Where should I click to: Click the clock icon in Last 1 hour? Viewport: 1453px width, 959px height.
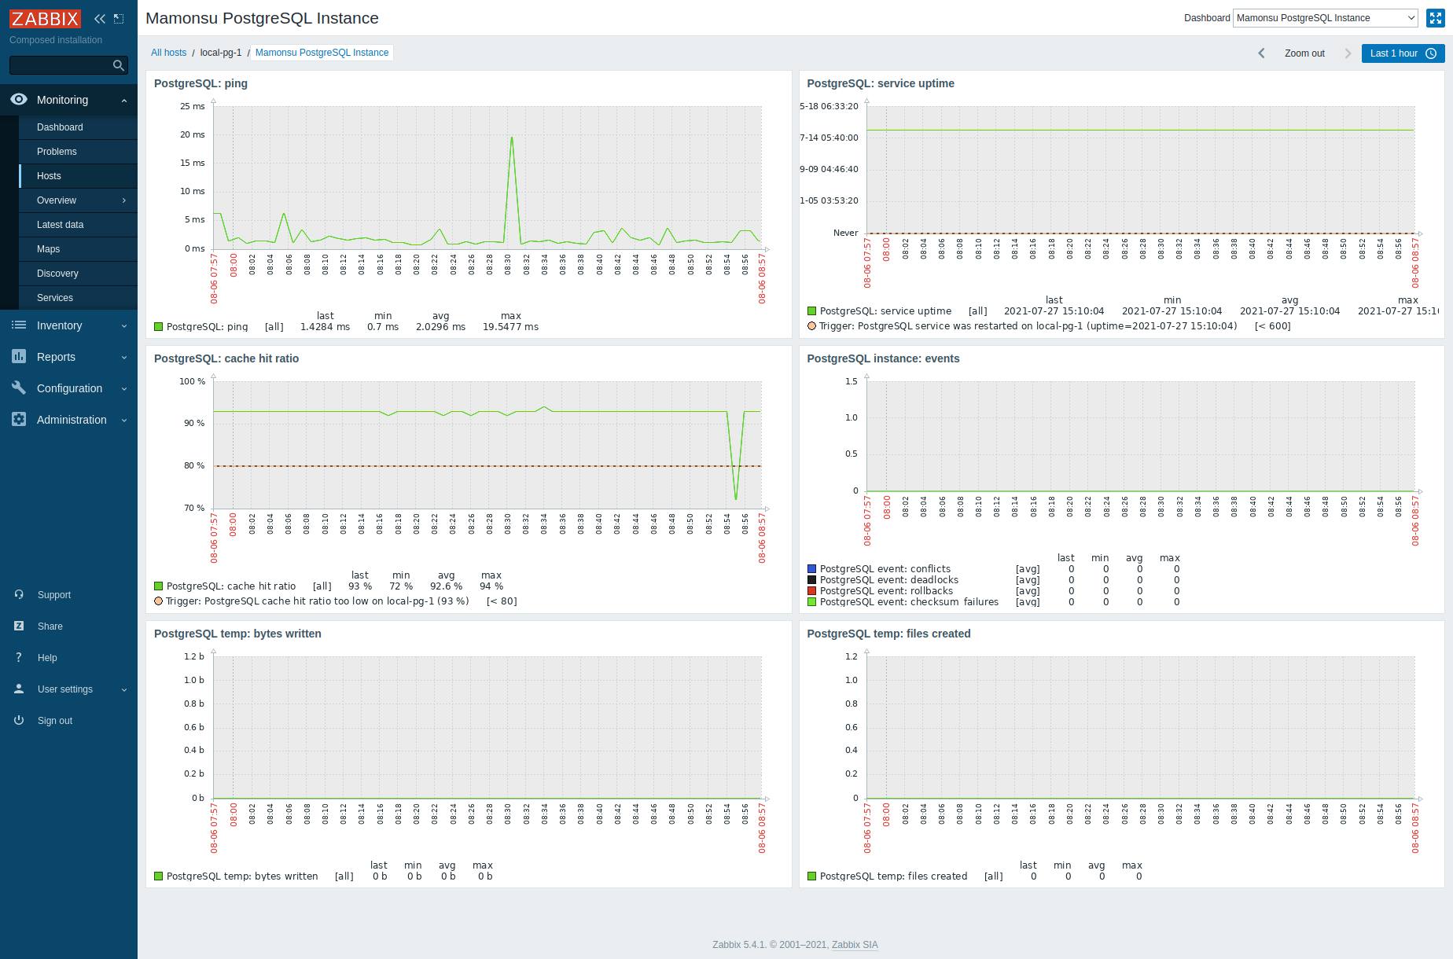point(1431,53)
